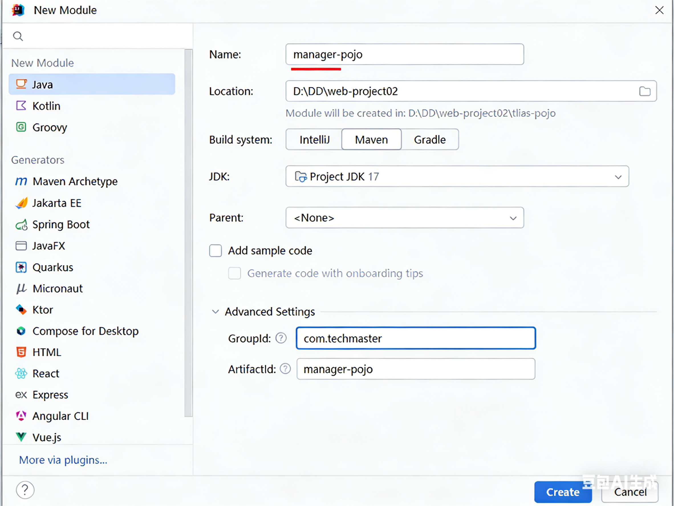Viewport: 674px width, 506px height.
Task: Pick the Quarkus generator
Action: point(53,267)
